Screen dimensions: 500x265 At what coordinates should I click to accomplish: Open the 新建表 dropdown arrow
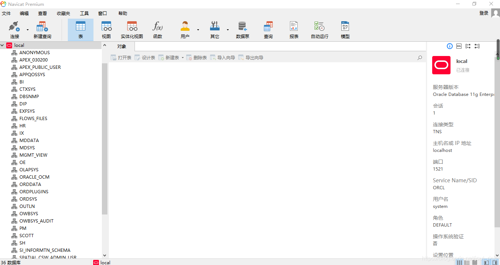183,57
